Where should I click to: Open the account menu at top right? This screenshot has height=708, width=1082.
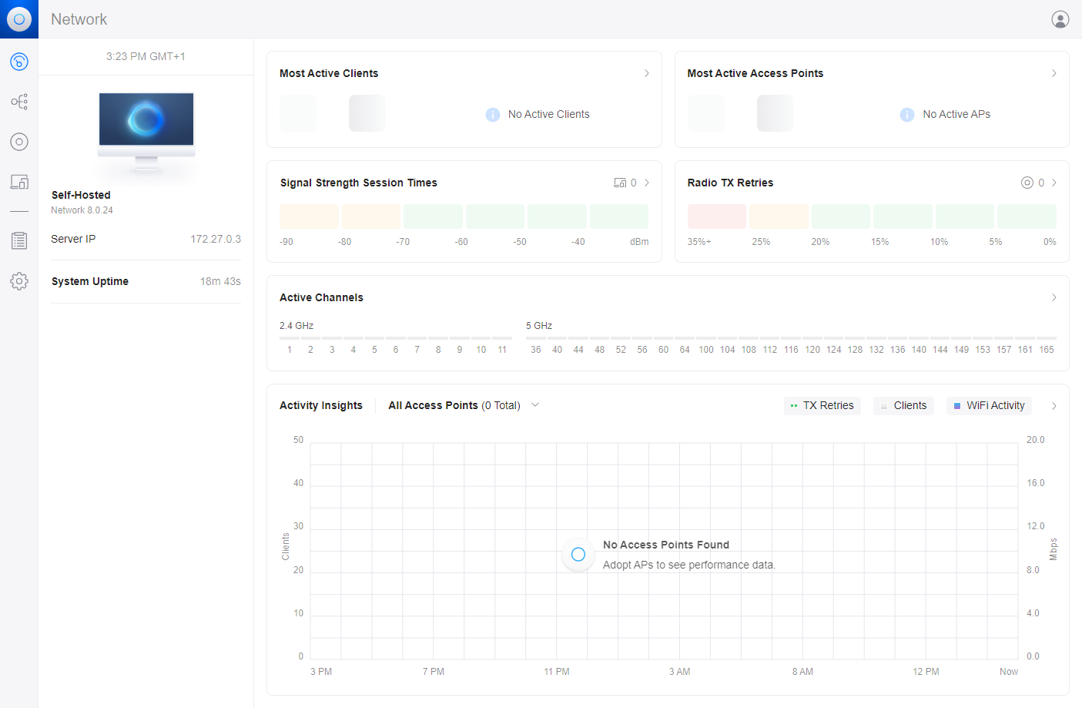[1060, 18]
